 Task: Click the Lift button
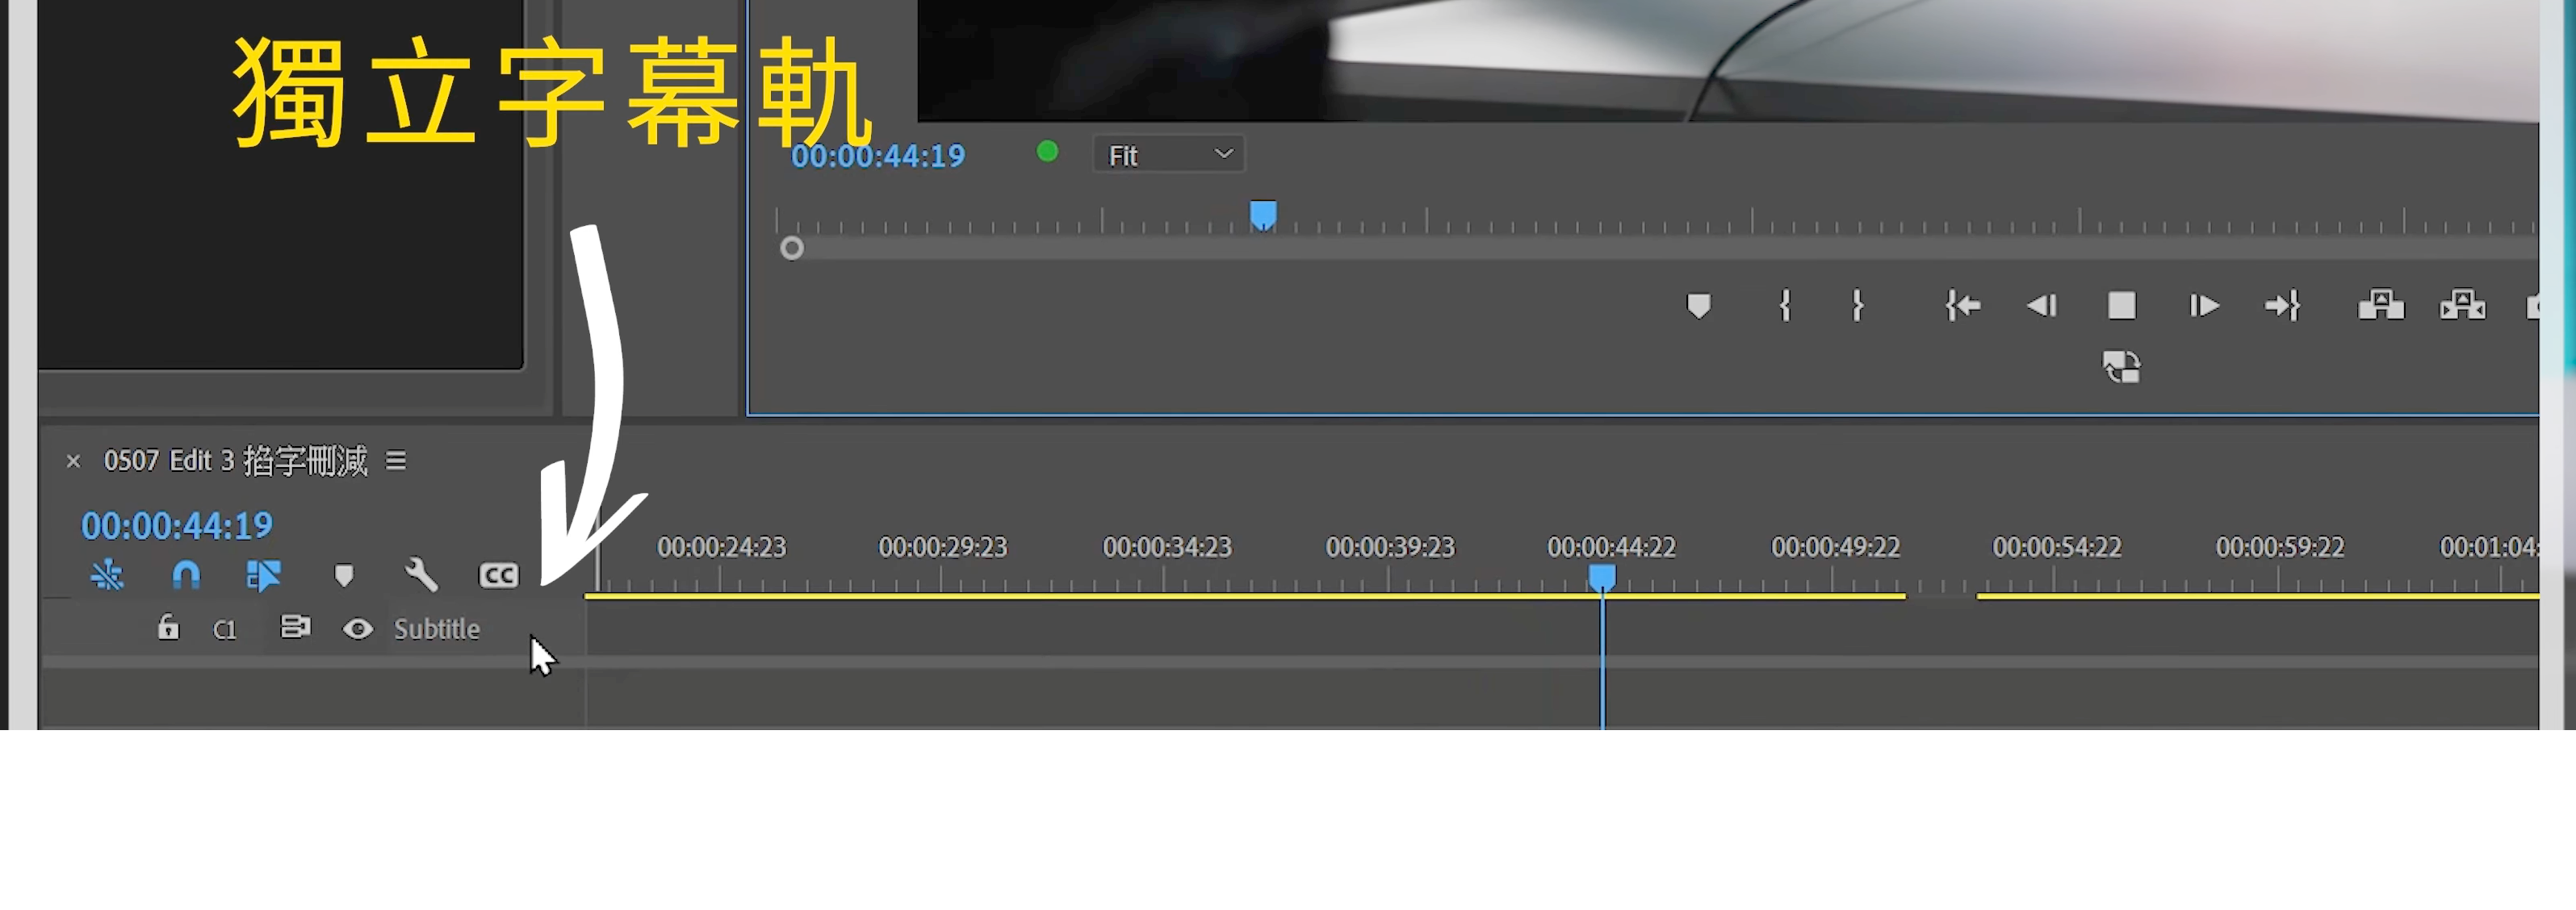click(x=2381, y=306)
